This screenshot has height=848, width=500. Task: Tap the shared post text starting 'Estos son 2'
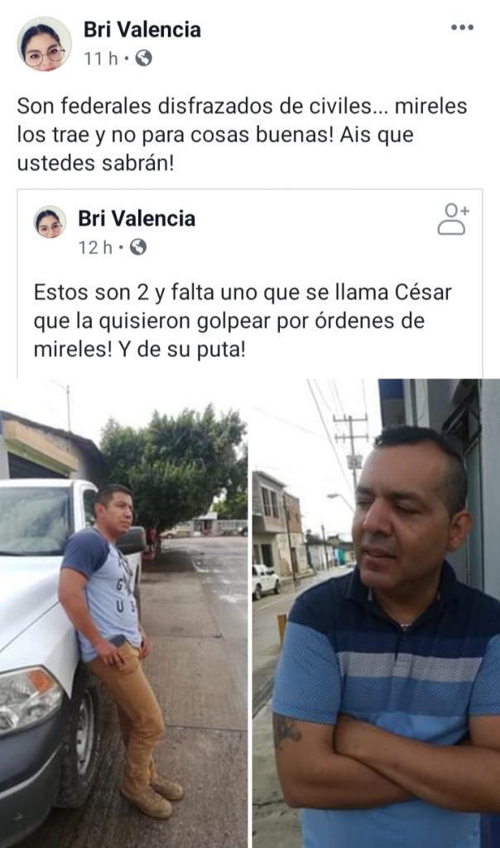click(243, 320)
